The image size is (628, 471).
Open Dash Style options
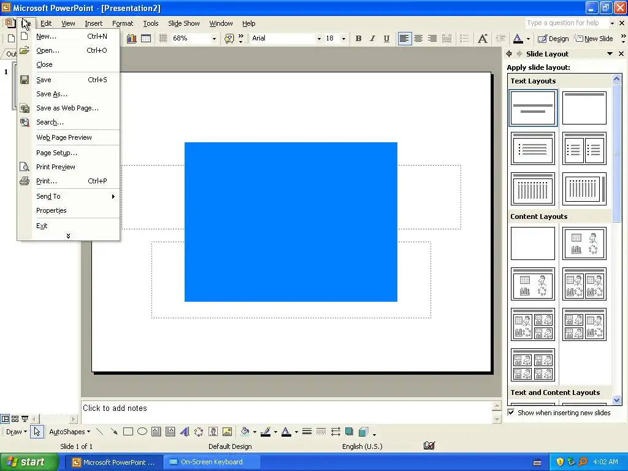(321, 432)
